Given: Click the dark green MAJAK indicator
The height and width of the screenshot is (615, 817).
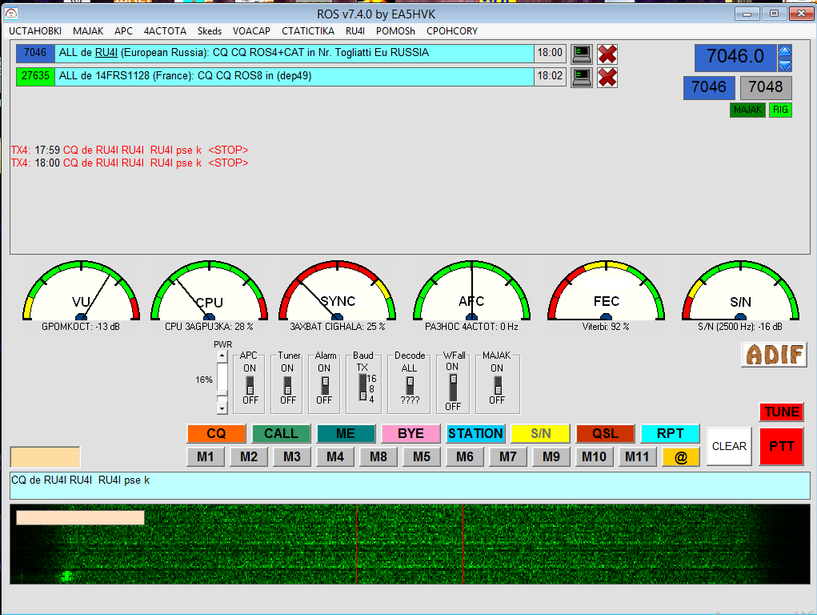Looking at the screenshot, I should coord(747,110).
